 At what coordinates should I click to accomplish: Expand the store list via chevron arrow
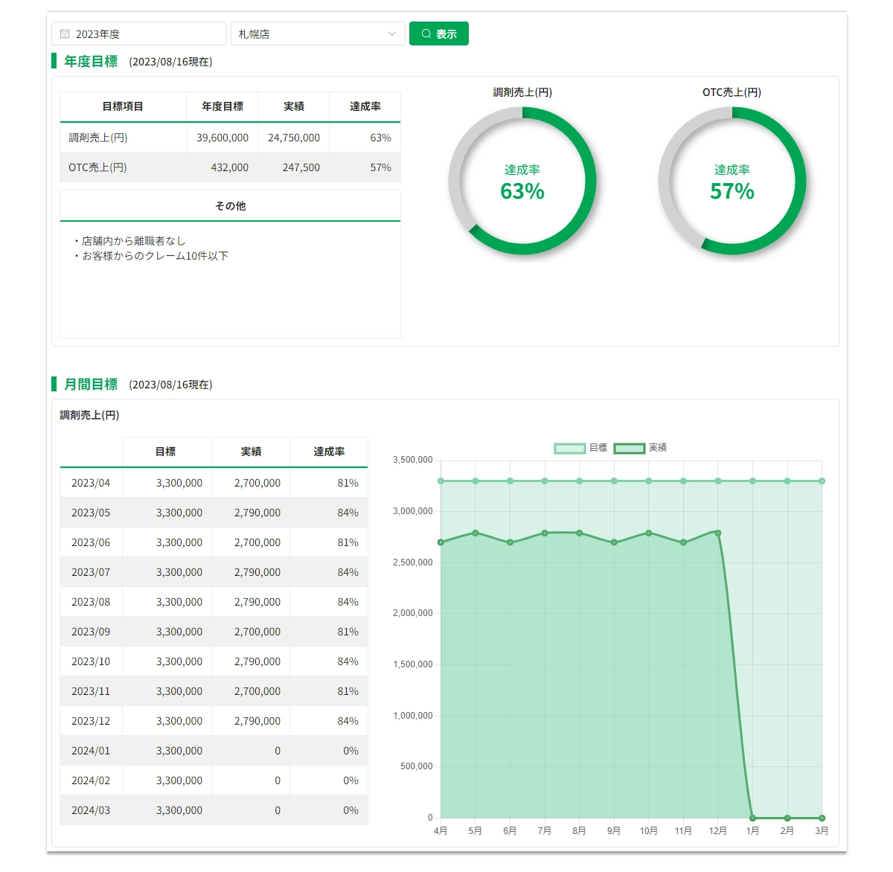click(x=392, y=33)
